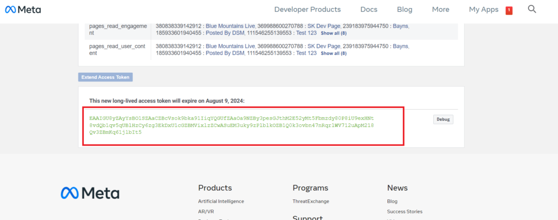The width and height of the screenshot is (558, 220).
Task: Click the pages_read_engagement permission label
Action: click(x=118, y=29)
